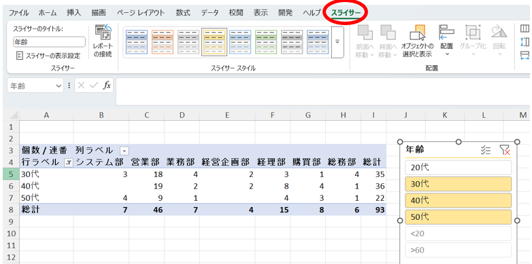Click the 30代 row label in pivot table
The height and width of the screenshot is (264, 532).
46,174
